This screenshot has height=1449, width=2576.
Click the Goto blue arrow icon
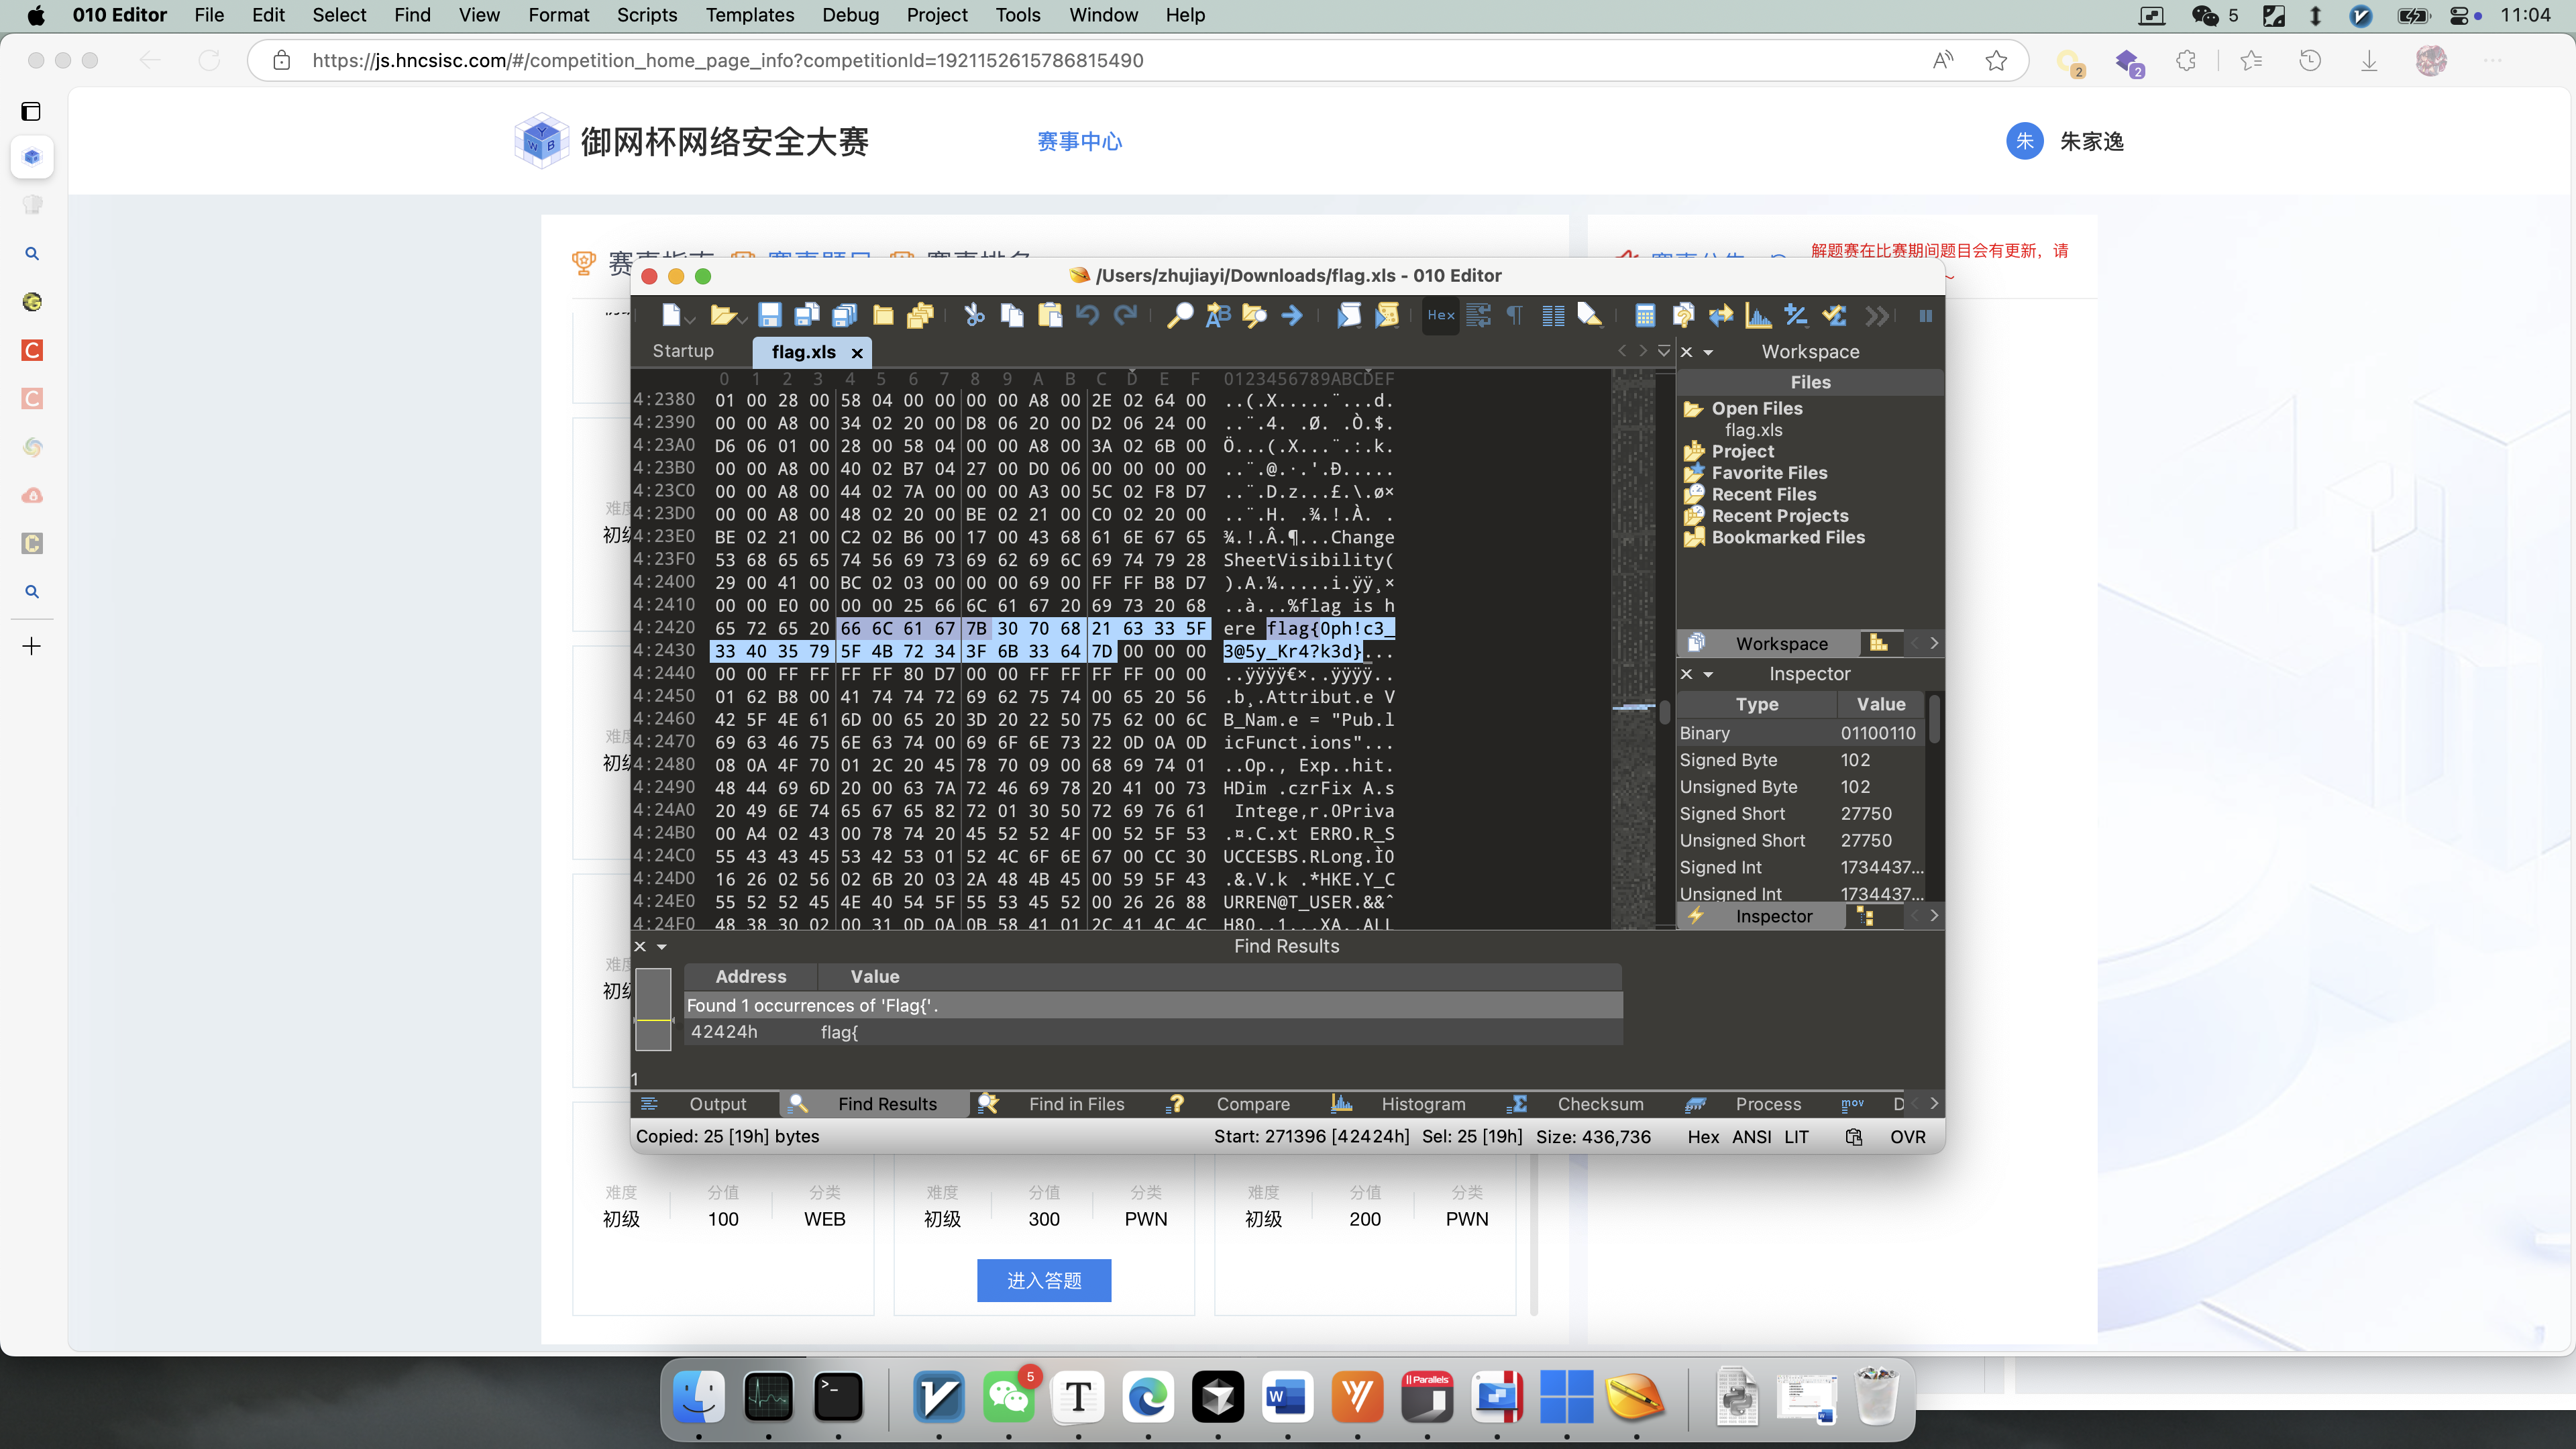[1292, 316]
